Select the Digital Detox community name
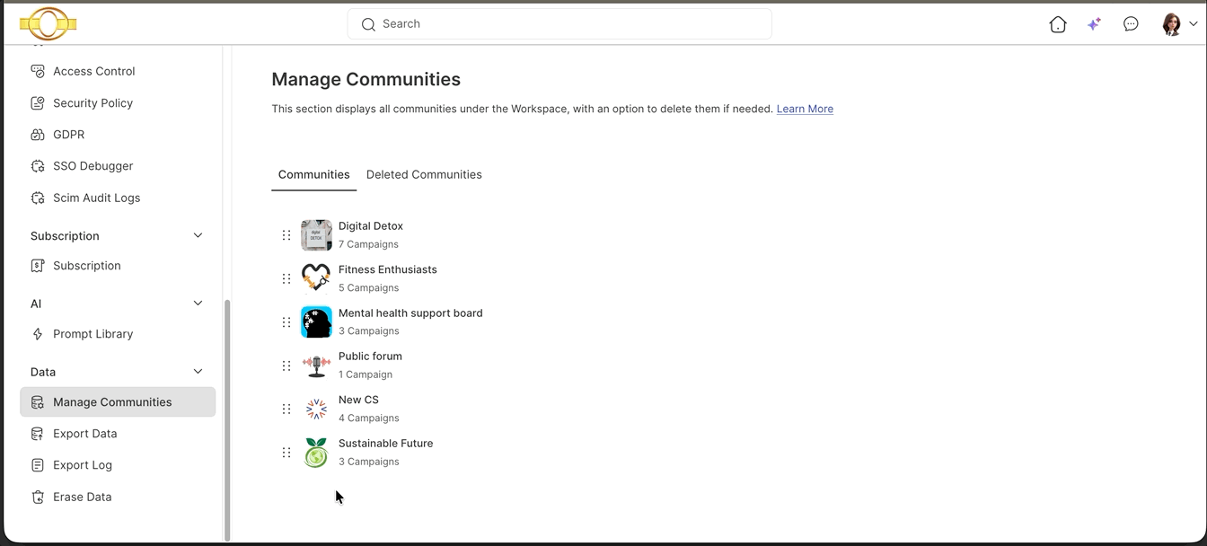The image size is (1207, 546). [371, 226]
